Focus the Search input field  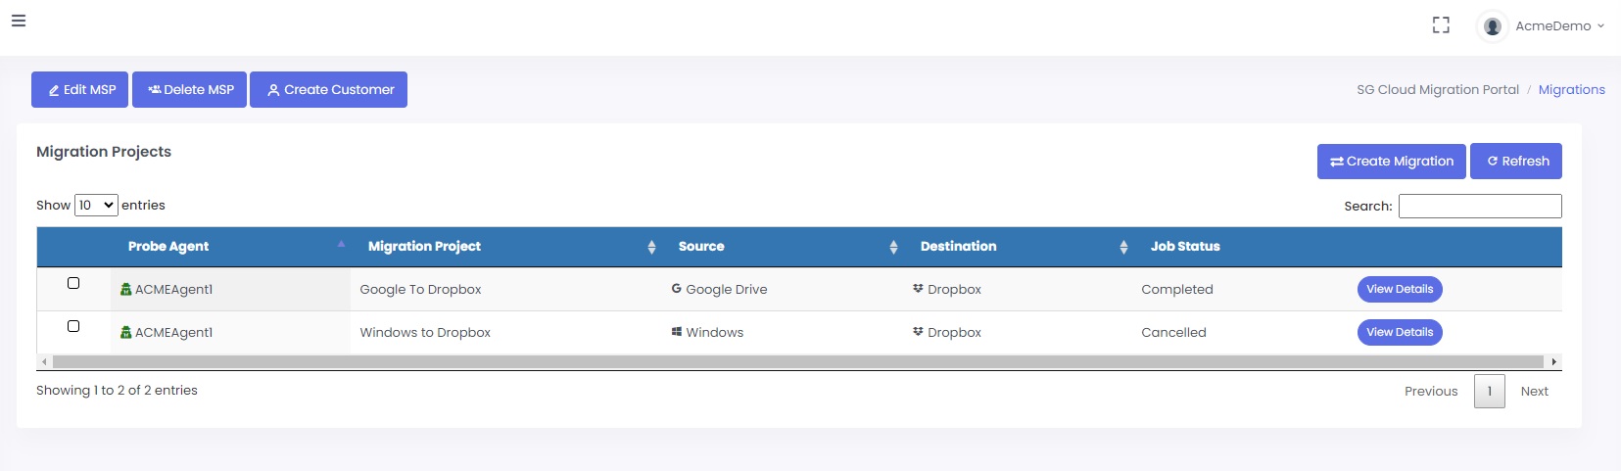click(1479, 206)
